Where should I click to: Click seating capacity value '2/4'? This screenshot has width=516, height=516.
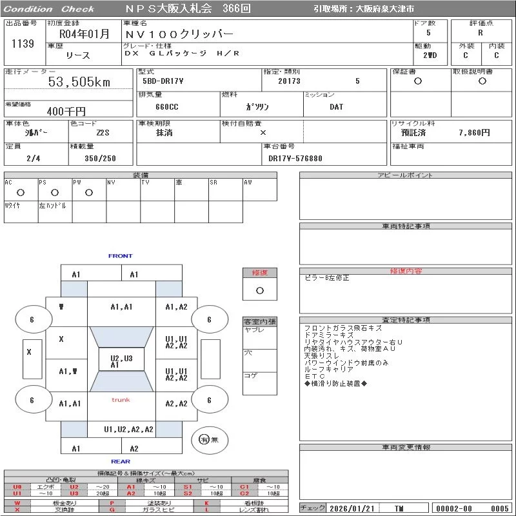(x=34, y=159)
